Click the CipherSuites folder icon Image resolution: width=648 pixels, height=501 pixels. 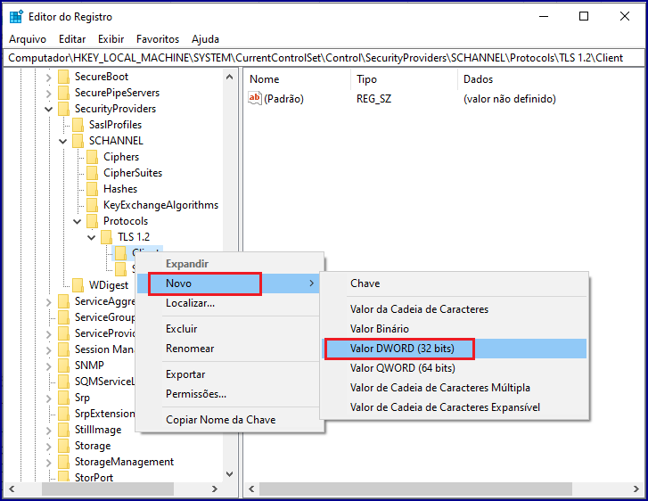(92, 173)
